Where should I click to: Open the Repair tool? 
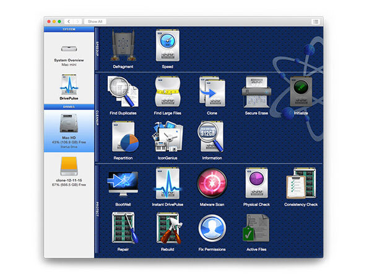tap(123, 232)
